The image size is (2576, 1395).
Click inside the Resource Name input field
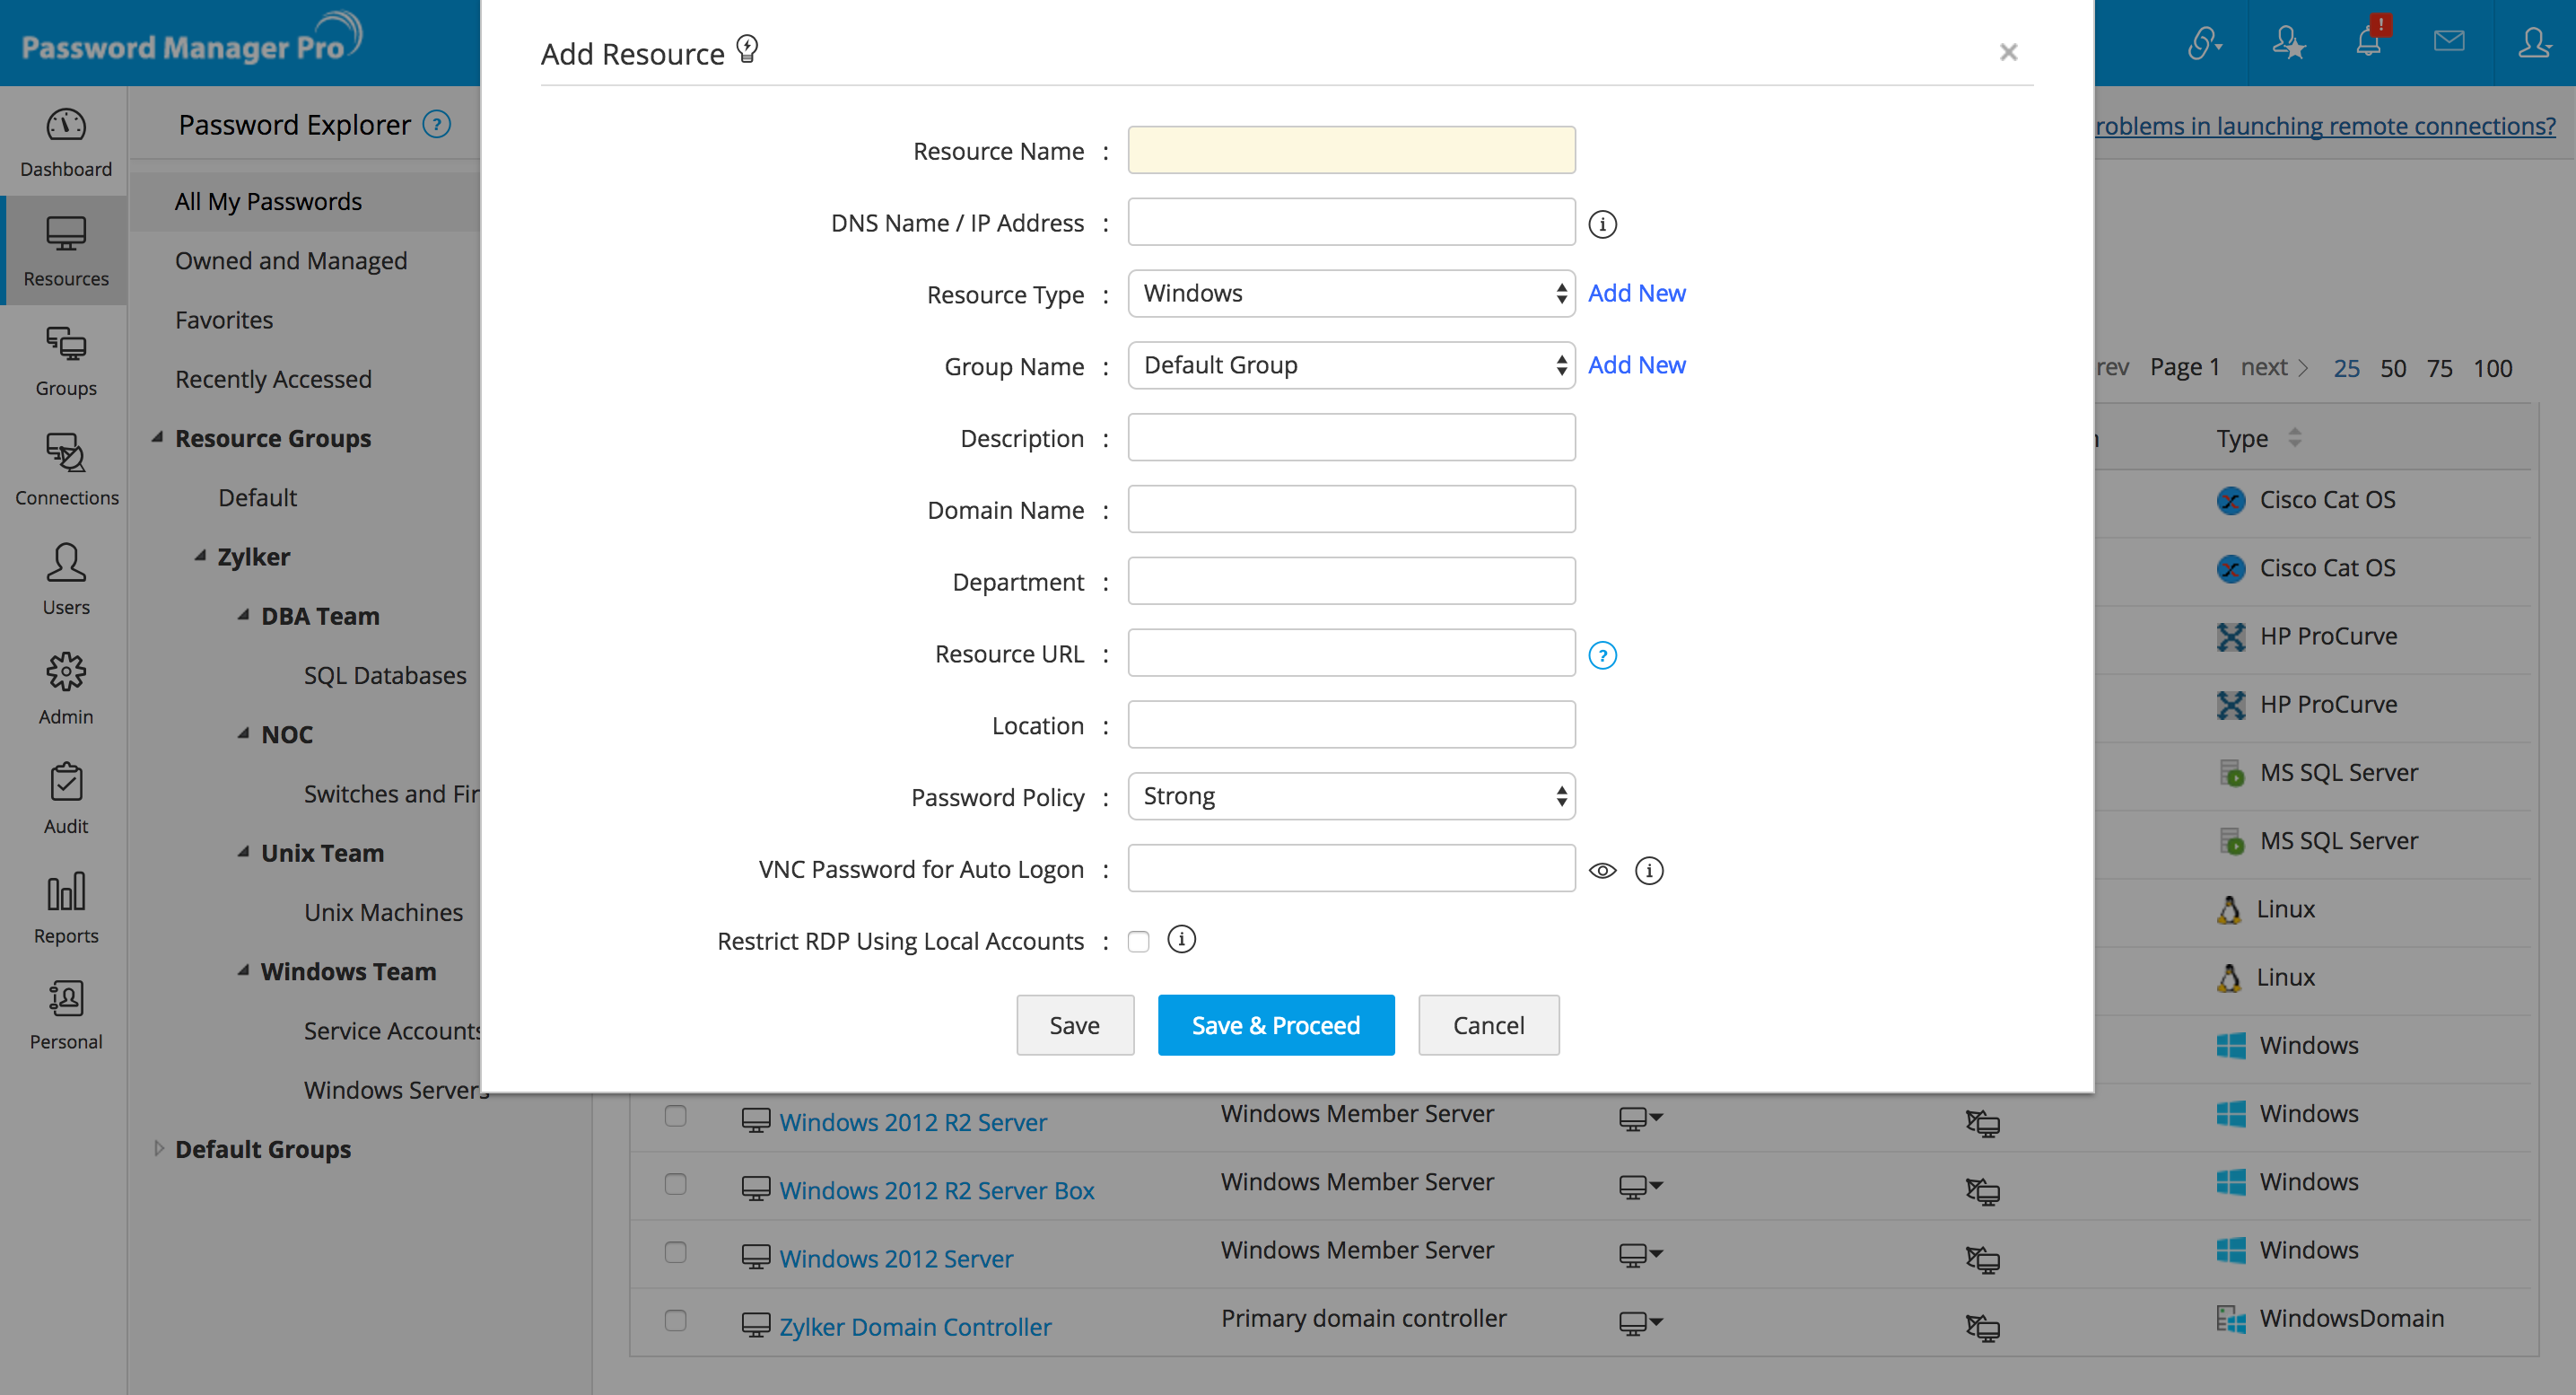coord(1350,149)
